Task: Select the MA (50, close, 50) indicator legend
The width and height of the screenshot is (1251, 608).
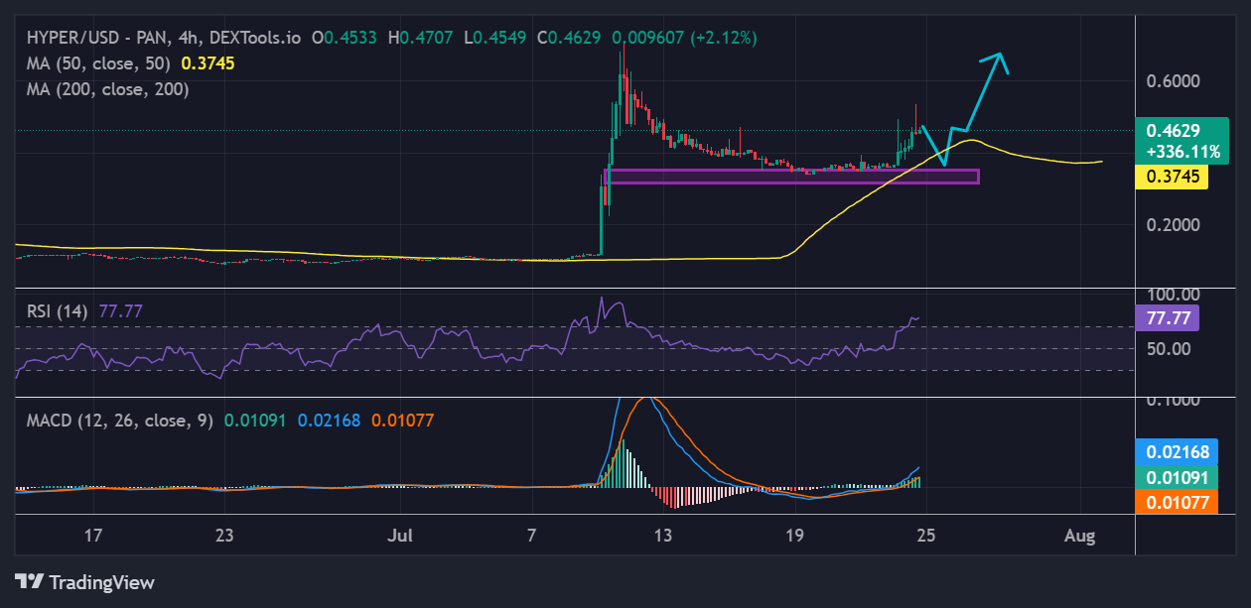Action: click(x=100, y=62)
